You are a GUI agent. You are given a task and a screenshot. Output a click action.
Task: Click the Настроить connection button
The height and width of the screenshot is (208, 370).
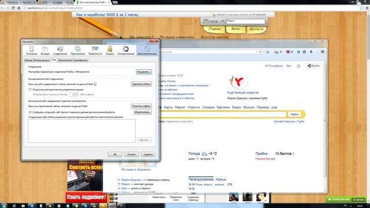click(x=144, y=72)
